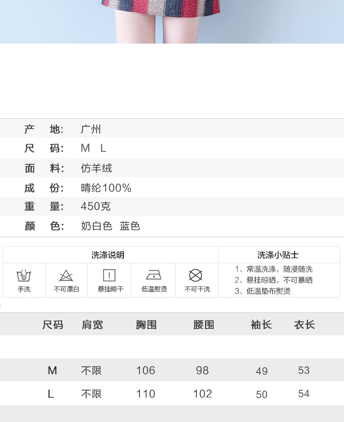Click the M row size label in table
This screenshot has width=344, height=422.
click(52, 370)
